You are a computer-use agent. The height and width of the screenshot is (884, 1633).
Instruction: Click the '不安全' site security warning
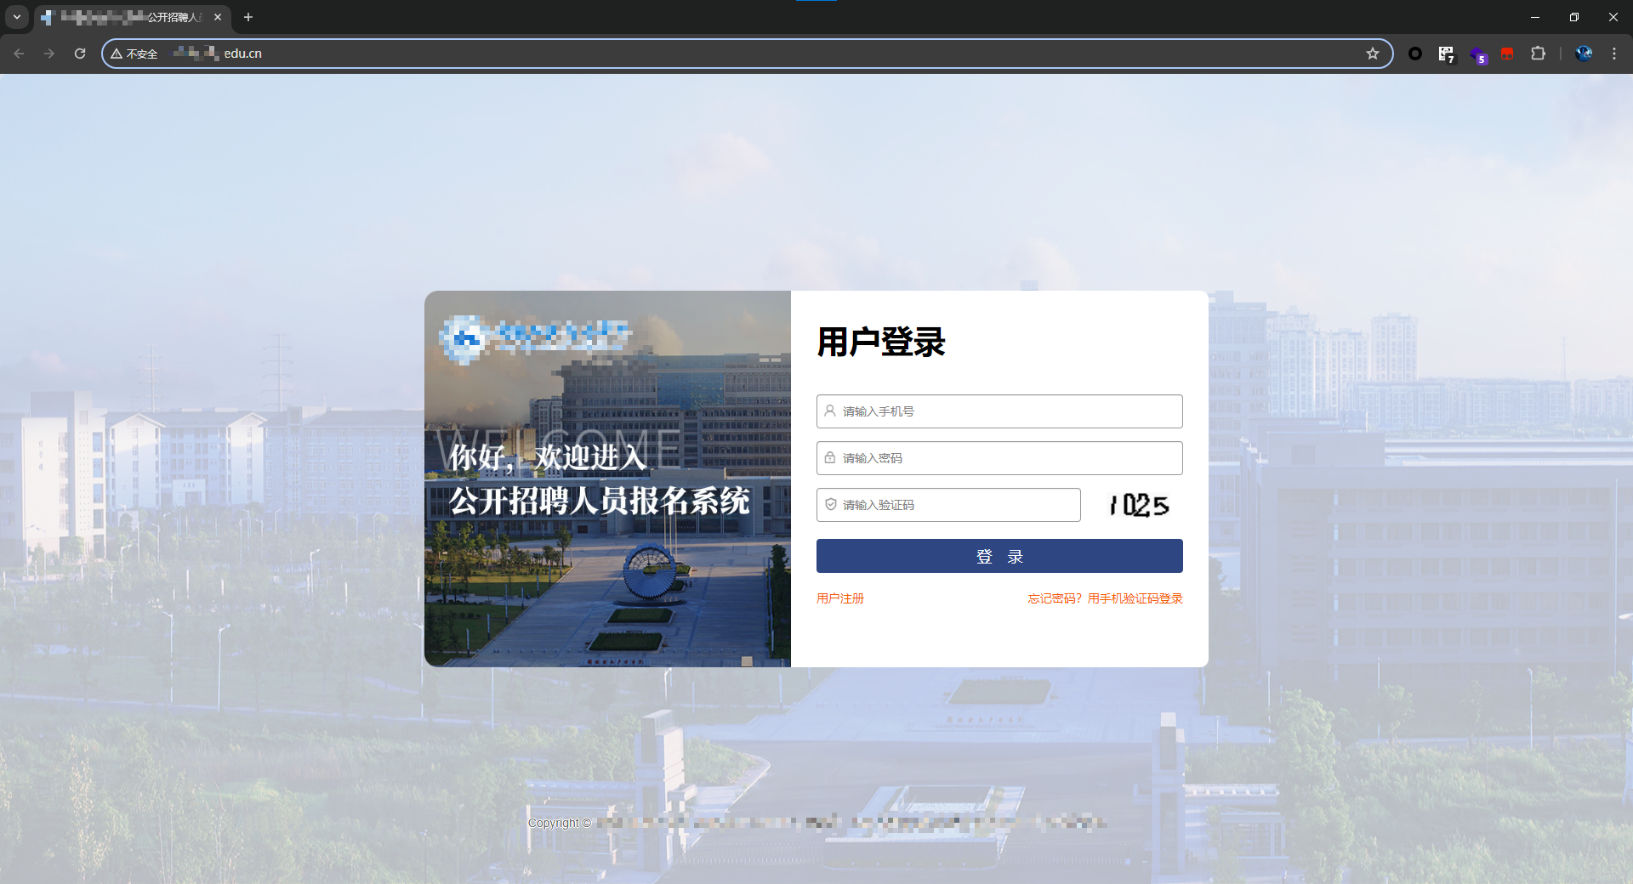coord(134,54)
